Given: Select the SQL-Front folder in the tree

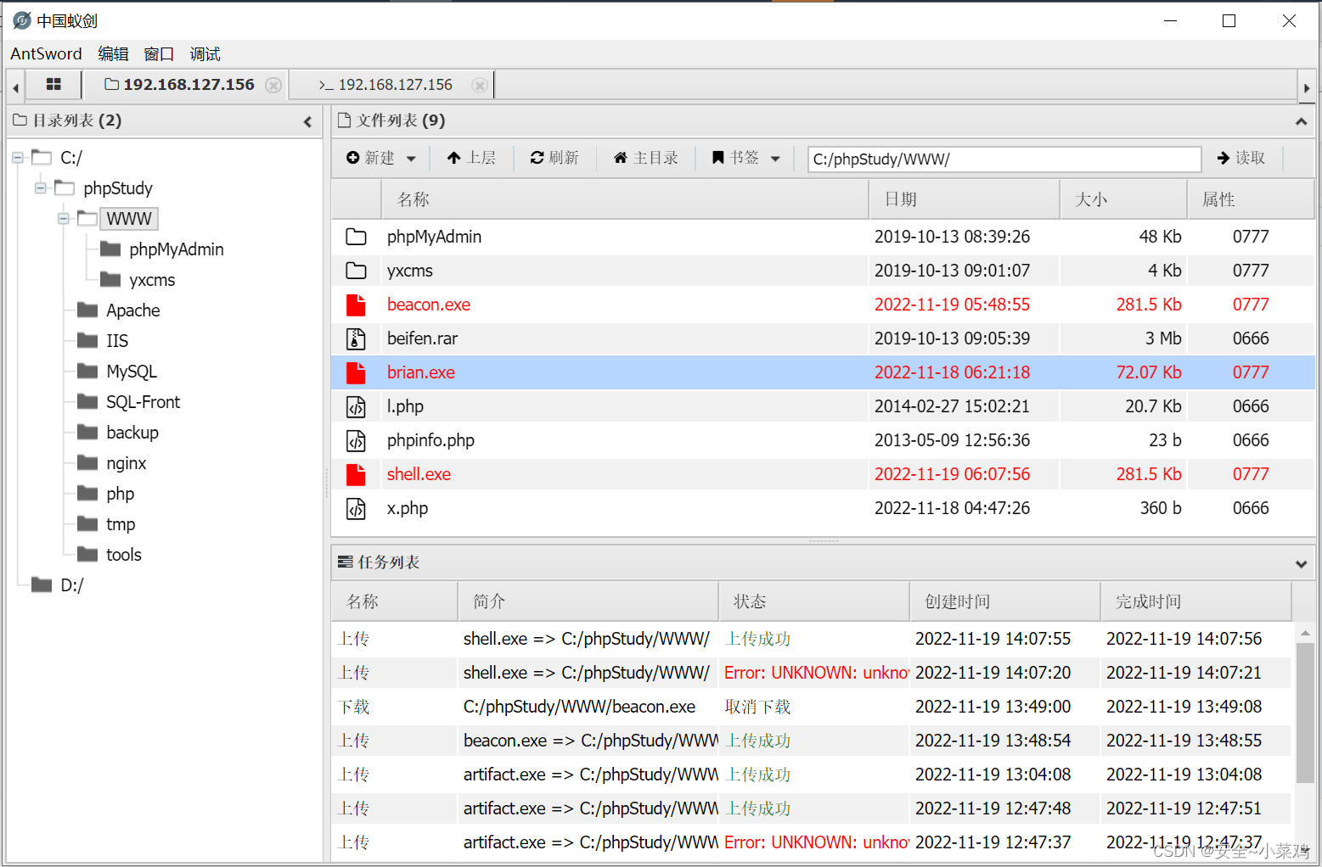Looking at the screenshot, I should tap(143, 401).
